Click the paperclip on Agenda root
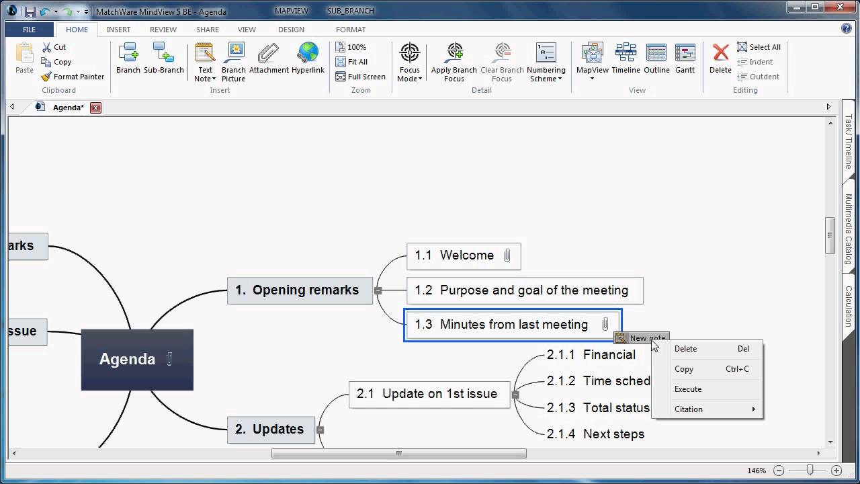 point(169,359)
